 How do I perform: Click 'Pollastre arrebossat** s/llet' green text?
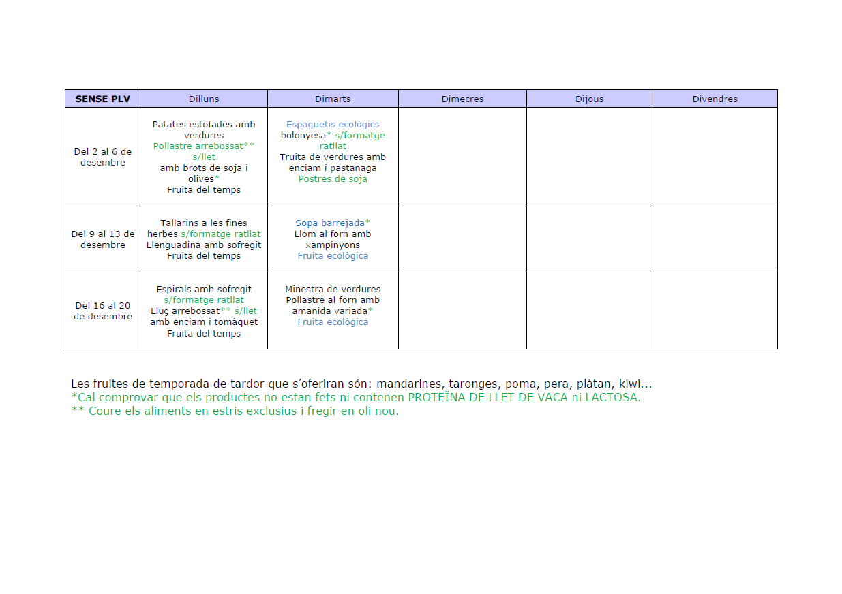[x=204, y=151]
